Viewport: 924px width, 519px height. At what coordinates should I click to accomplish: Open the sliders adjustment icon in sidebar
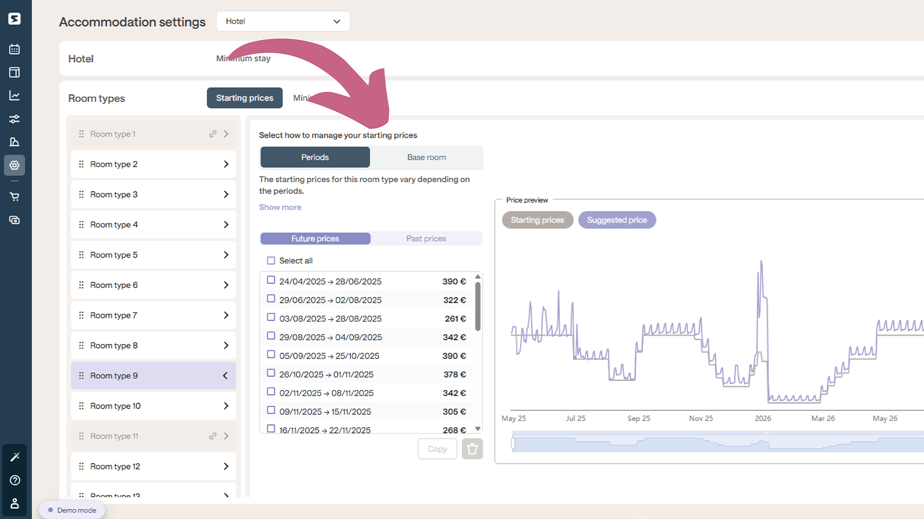click(x=14, y=119)
